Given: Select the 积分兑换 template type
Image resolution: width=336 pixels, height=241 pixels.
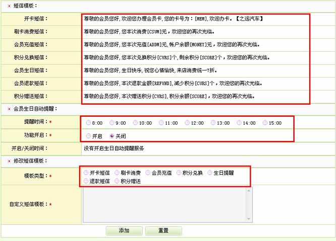Looking at the screenshot, I should click(180, 173).
